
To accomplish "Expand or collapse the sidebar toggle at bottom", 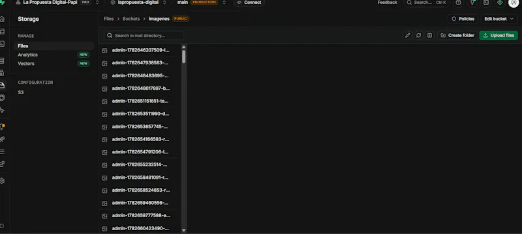I will click(x=3, y=226).
